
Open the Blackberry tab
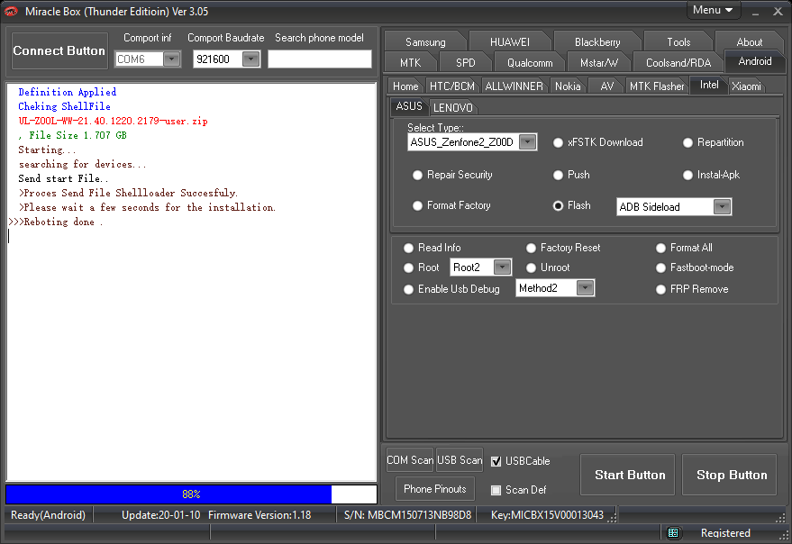coord(597,42)
